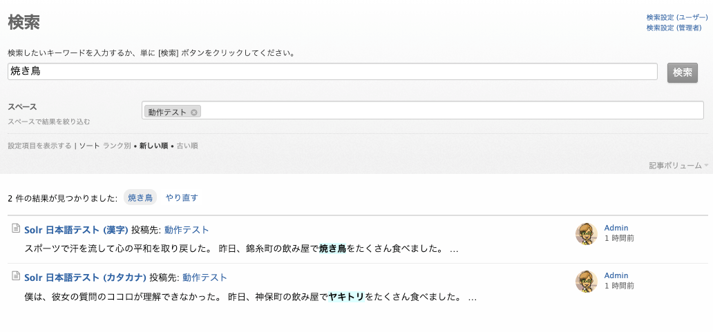
Task: Click the やり直す link
Action: [182, 197]
